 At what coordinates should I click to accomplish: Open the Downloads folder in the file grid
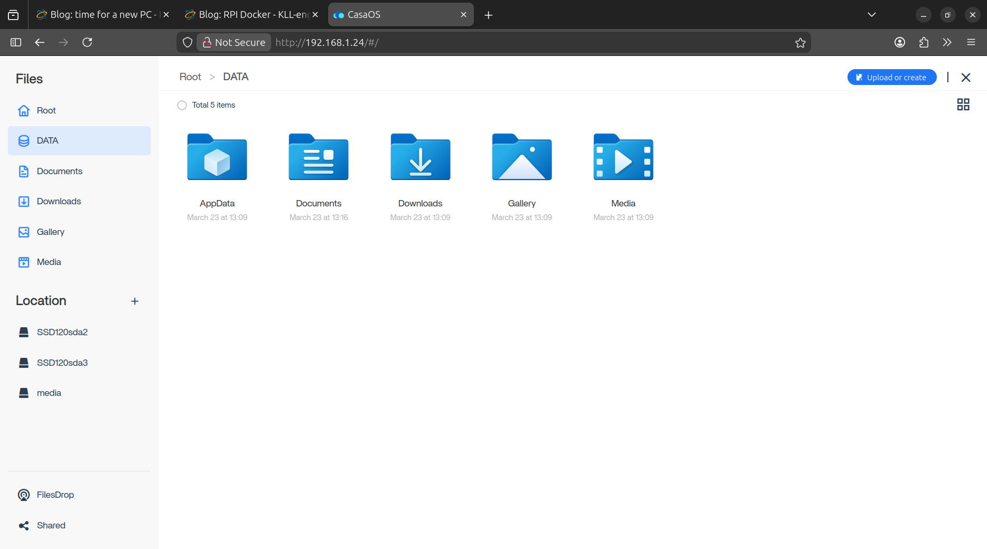tap(420, 157)
